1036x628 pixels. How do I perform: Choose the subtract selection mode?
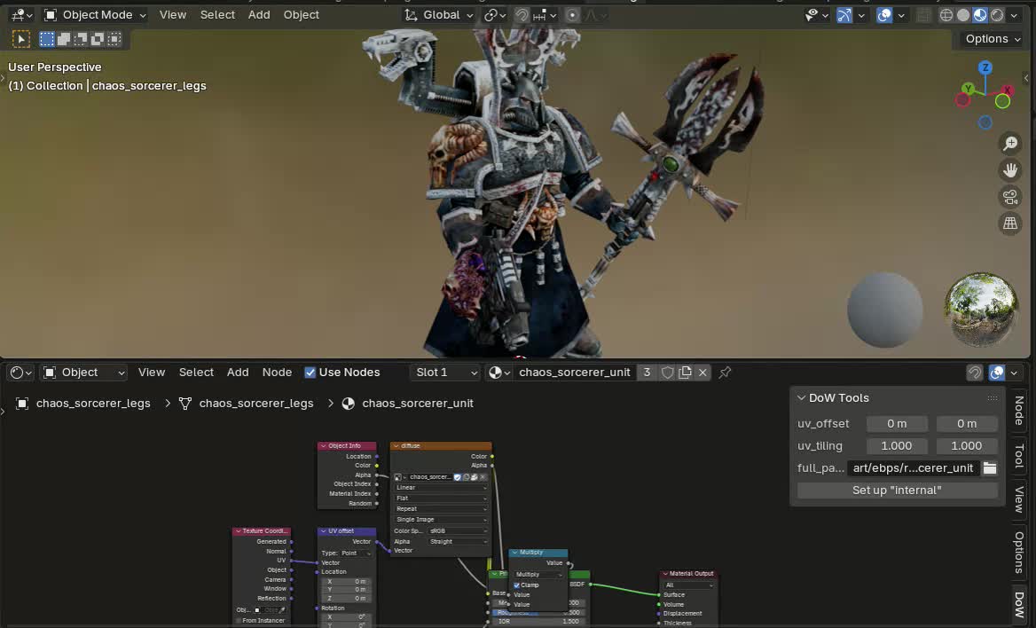[81, 40]
